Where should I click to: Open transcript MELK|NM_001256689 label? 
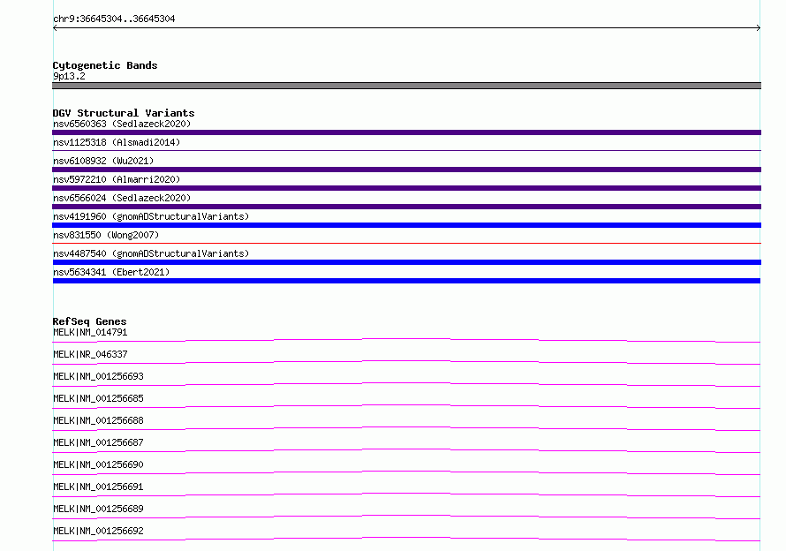click(98, 509)
